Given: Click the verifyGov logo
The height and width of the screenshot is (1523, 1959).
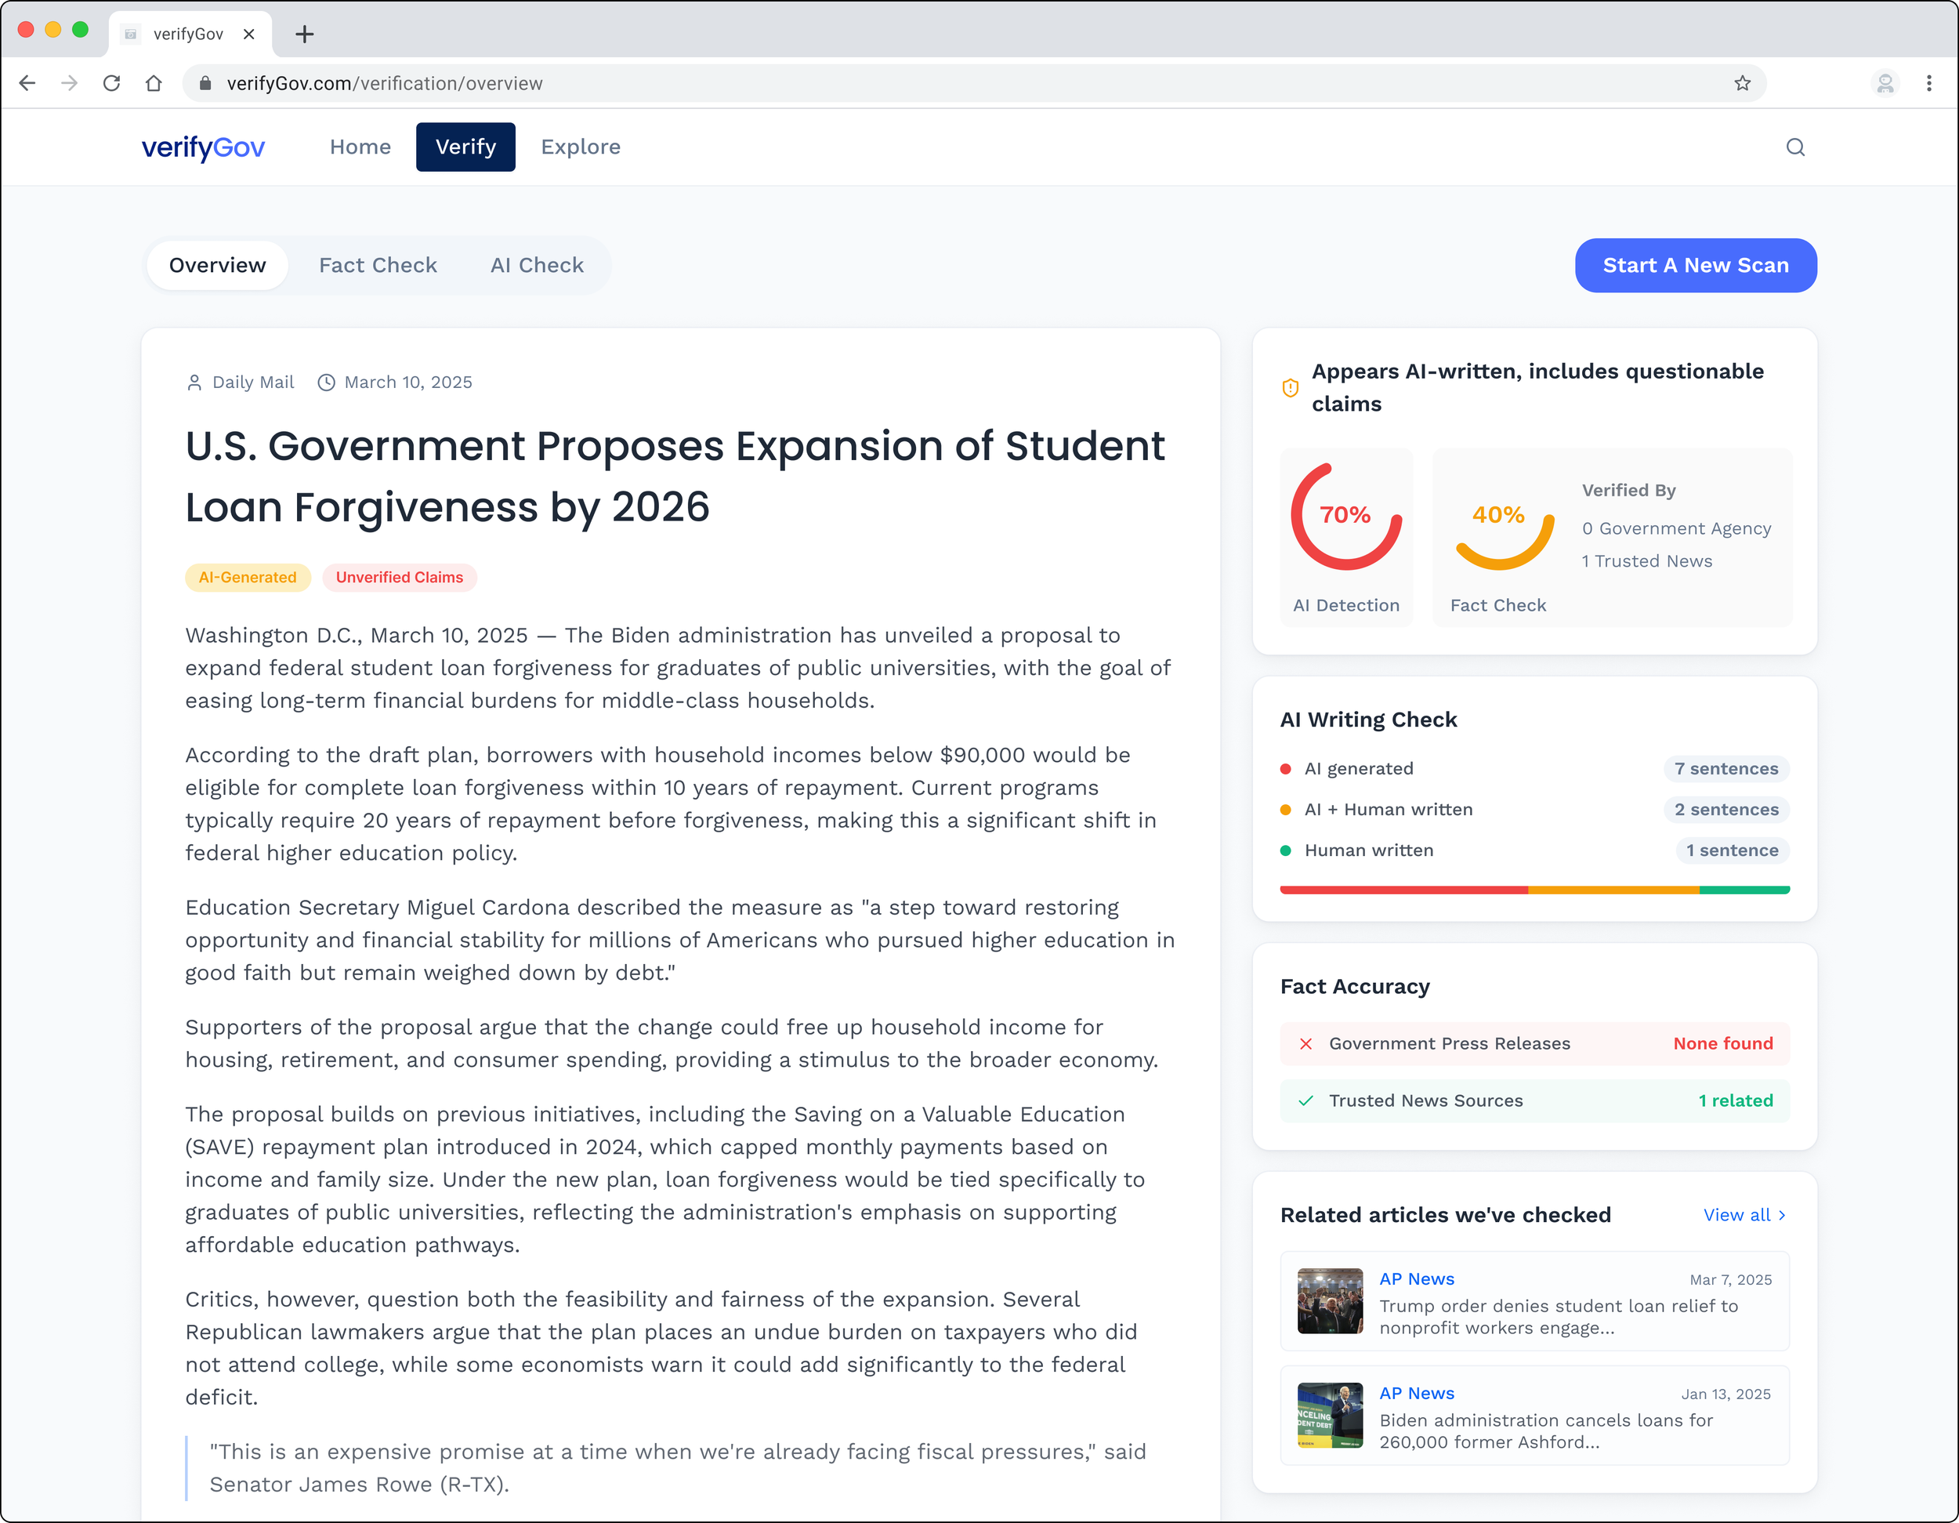Looking at the screenshot, I should pos(203,147).
